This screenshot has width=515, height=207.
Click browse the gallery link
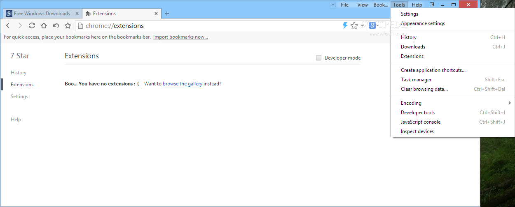183,84
